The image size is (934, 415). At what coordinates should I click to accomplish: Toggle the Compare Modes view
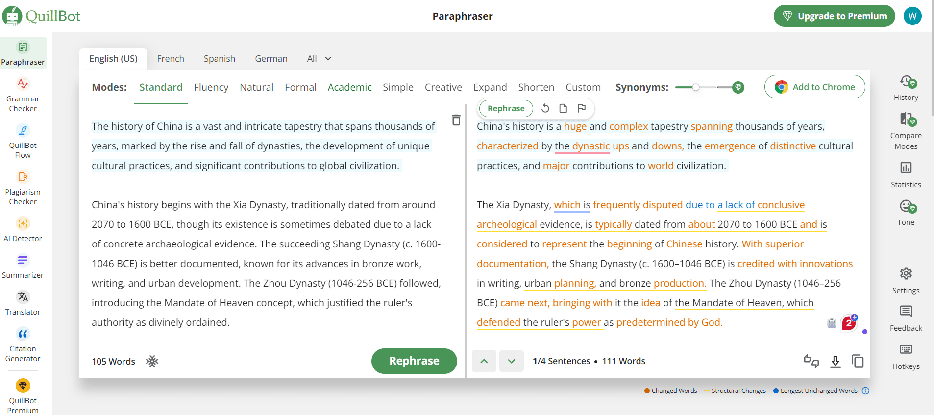point(906,131)
